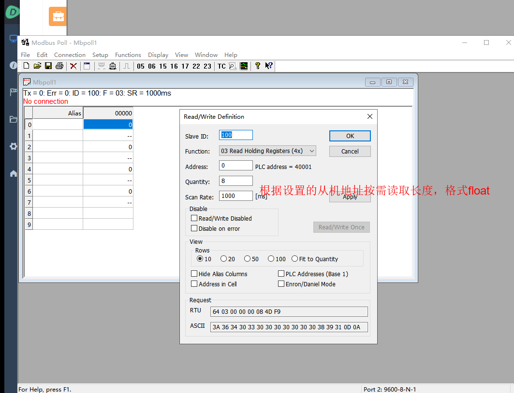Enable the Address in Cell checkbox

(194, 284)
